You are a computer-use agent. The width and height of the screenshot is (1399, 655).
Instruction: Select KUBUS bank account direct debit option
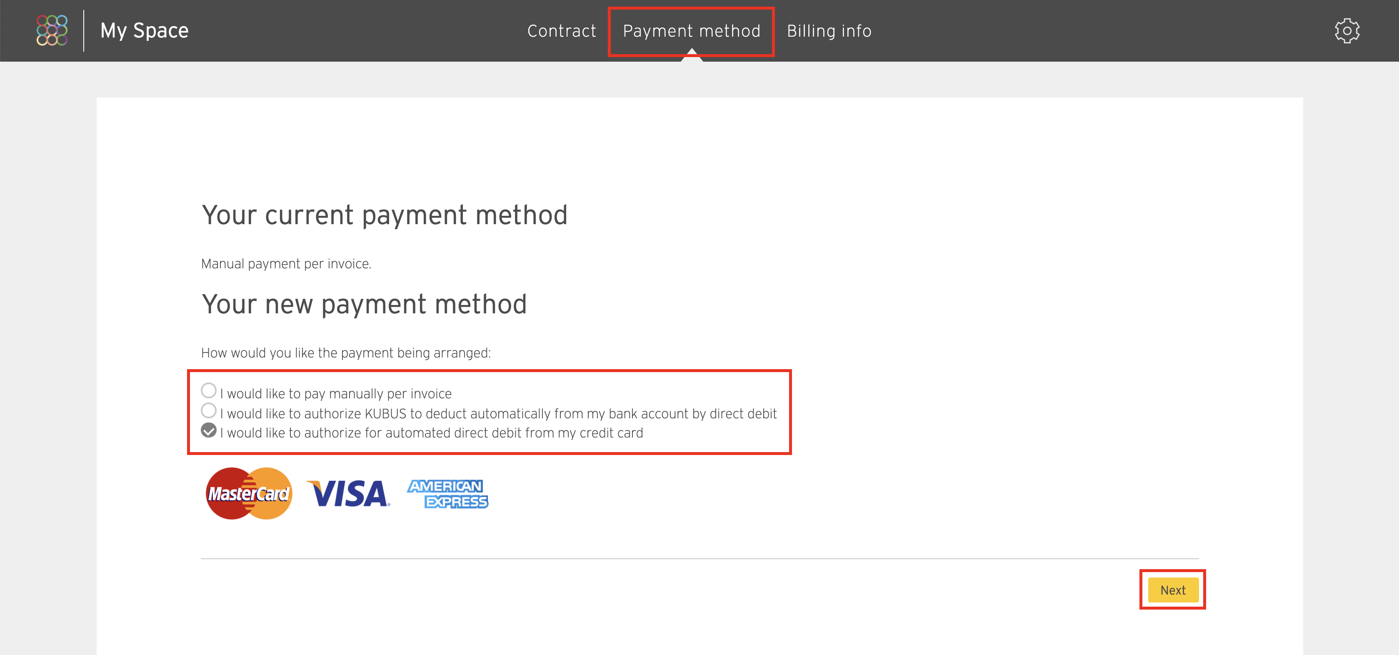(x=209, y=410)
